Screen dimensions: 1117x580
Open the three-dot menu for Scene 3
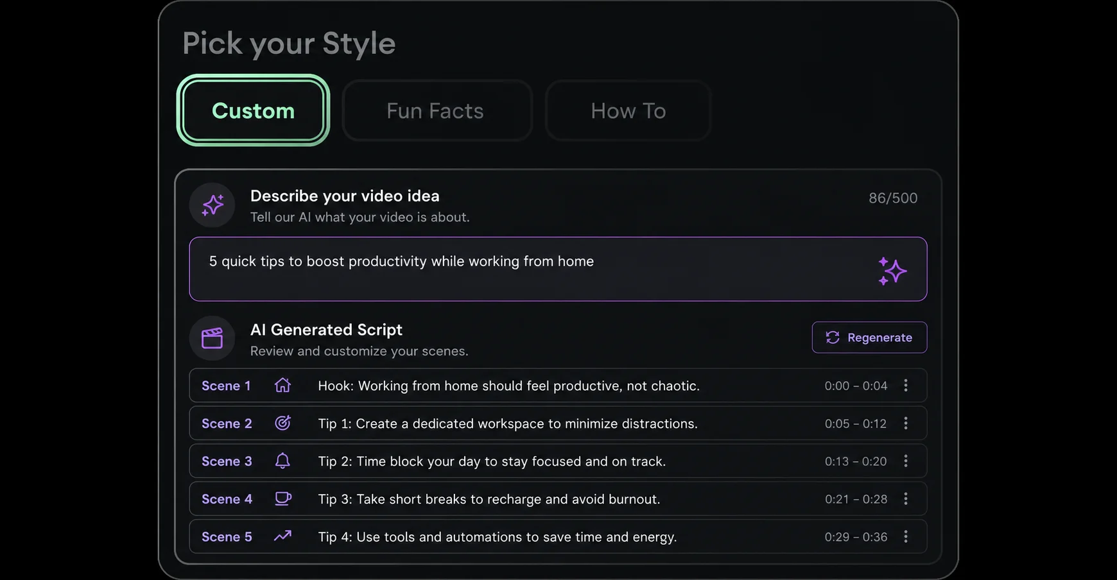coord(906,461)
